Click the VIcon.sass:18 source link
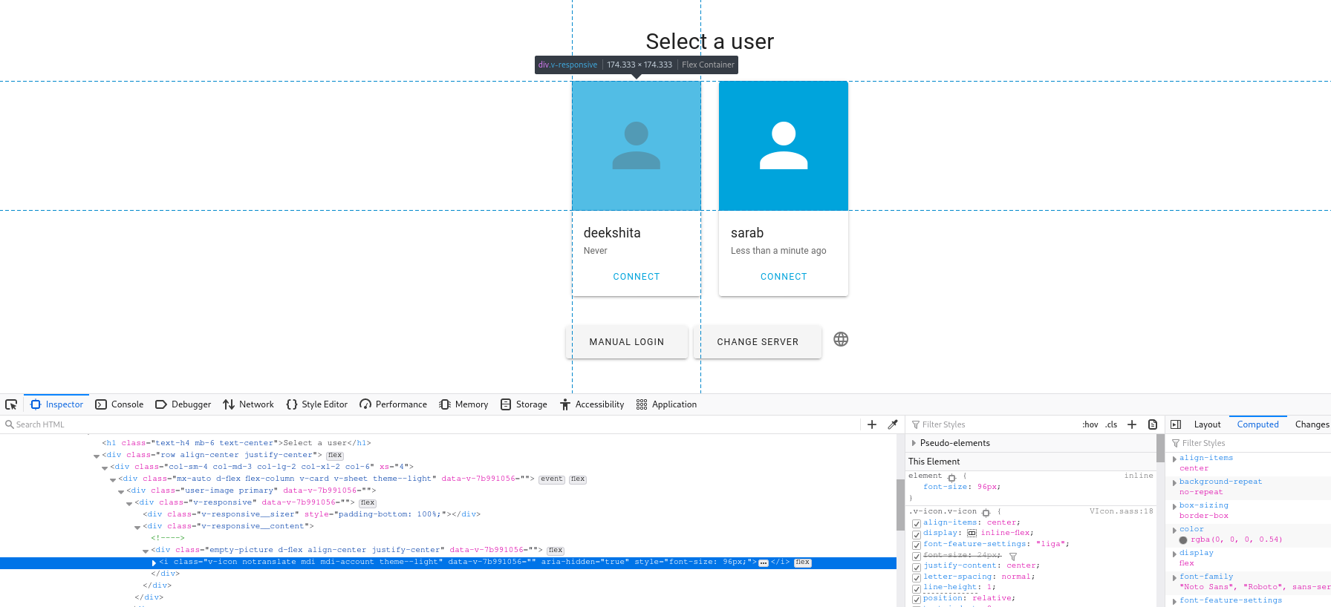Viewport: 1331px width, 607px height. [x=1121, y=511]
